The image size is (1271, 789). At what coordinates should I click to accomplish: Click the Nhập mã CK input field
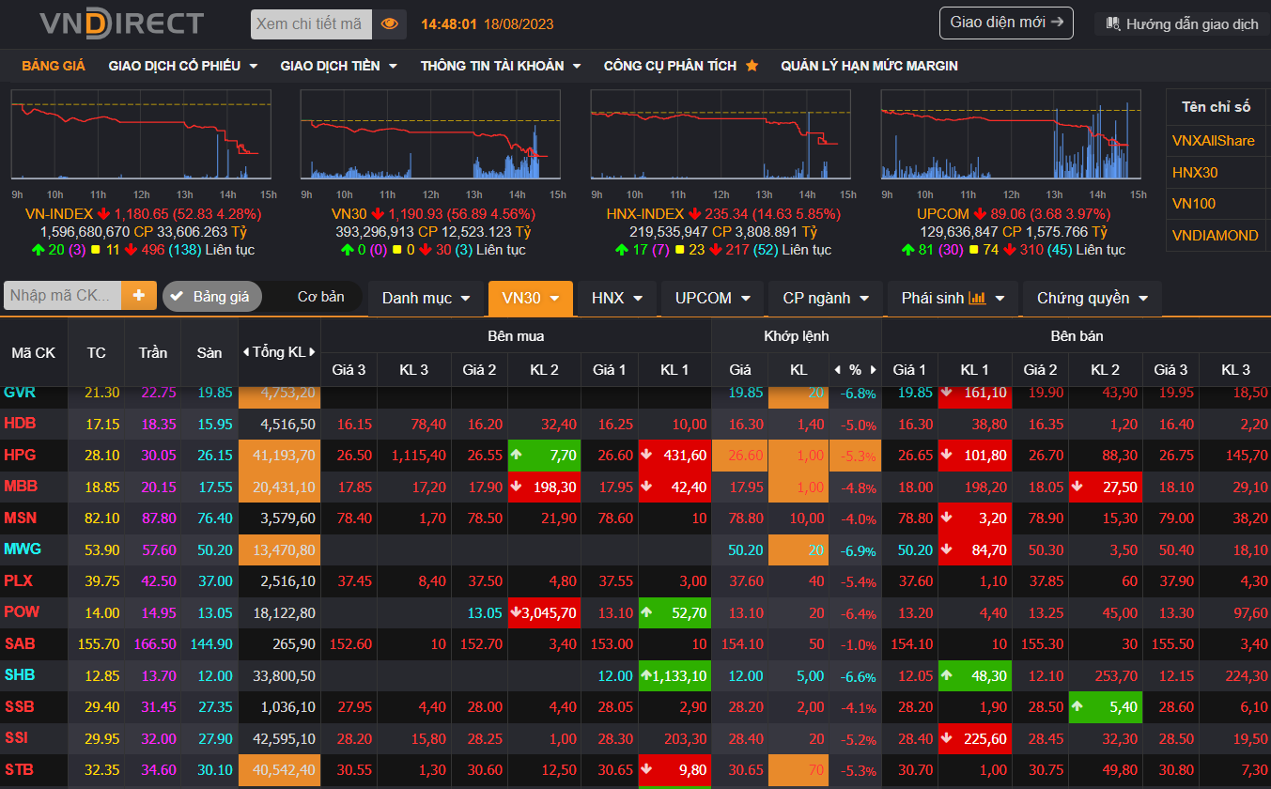pyautogui.click(x=62, y=295)
